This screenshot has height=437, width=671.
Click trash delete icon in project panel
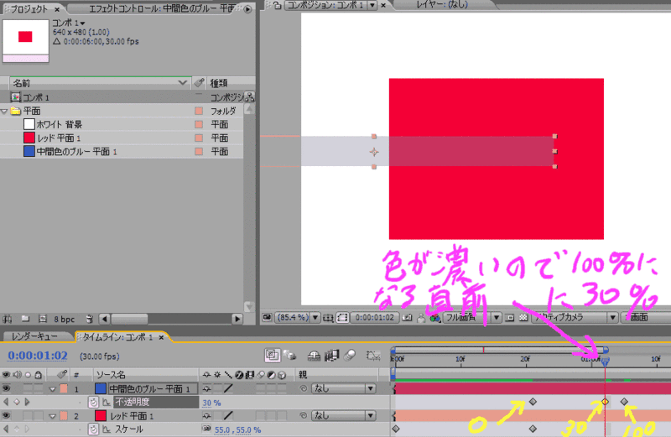click(x=90, y=319)
